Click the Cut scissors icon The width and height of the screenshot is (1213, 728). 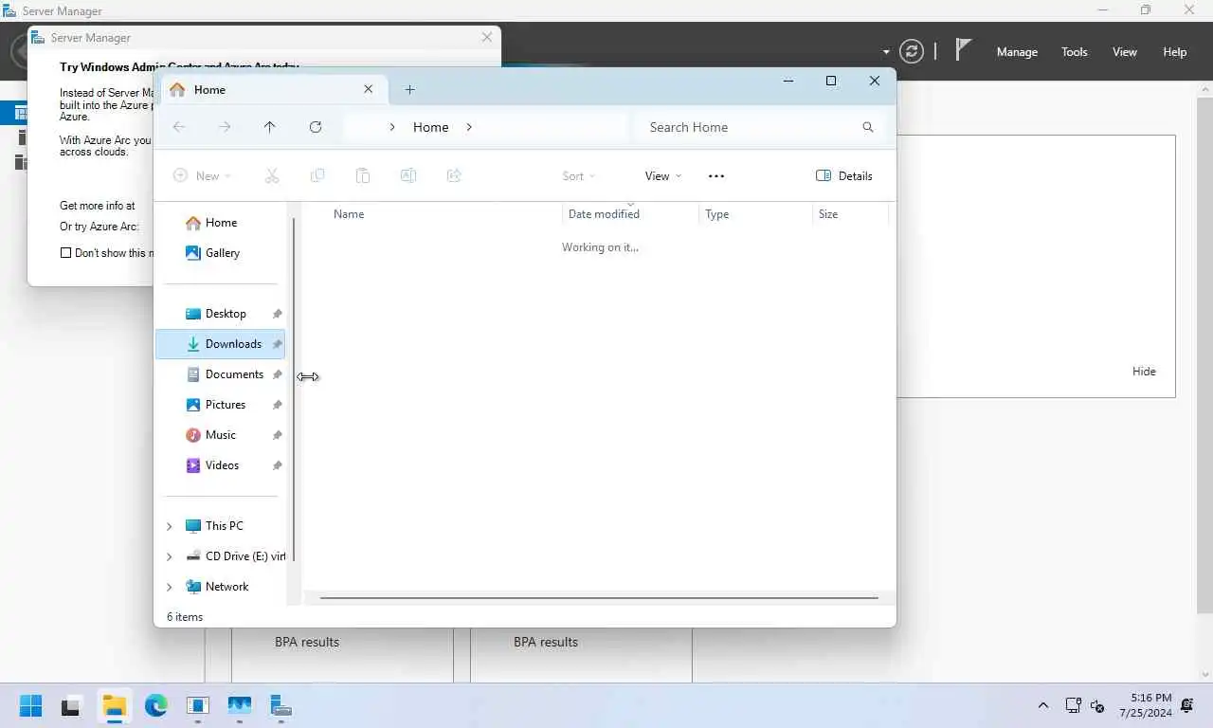(x=272, y=175)
